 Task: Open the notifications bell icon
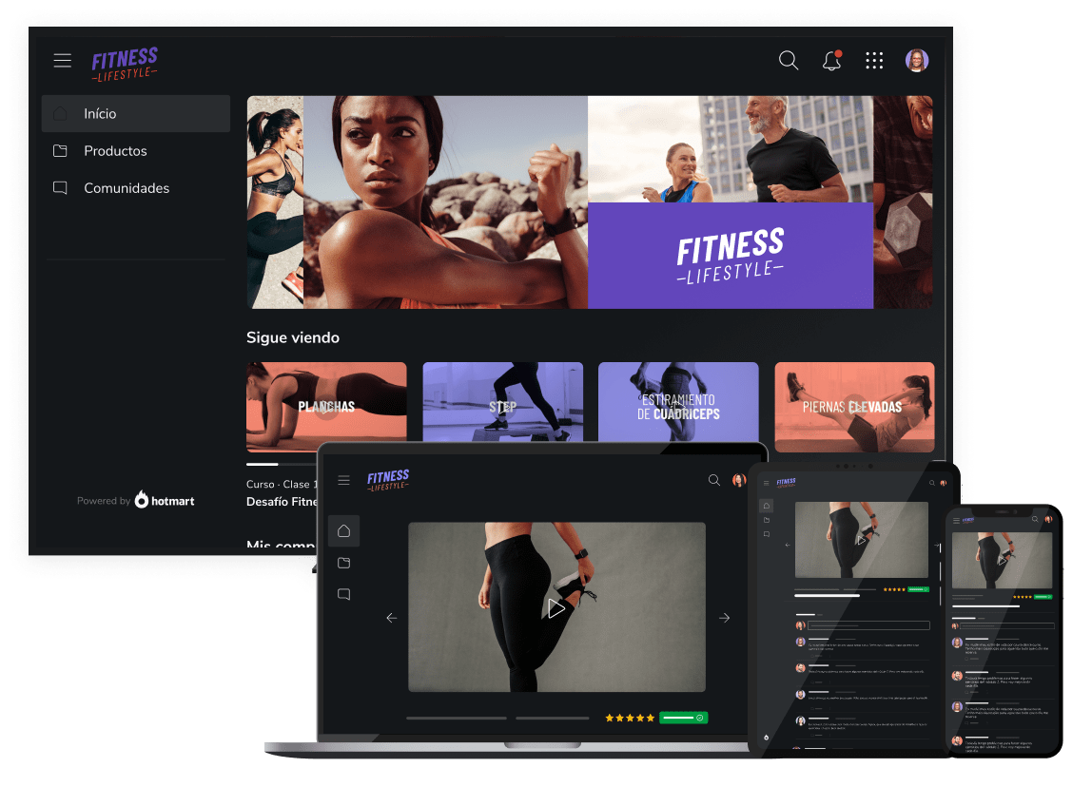click(831, 61)
